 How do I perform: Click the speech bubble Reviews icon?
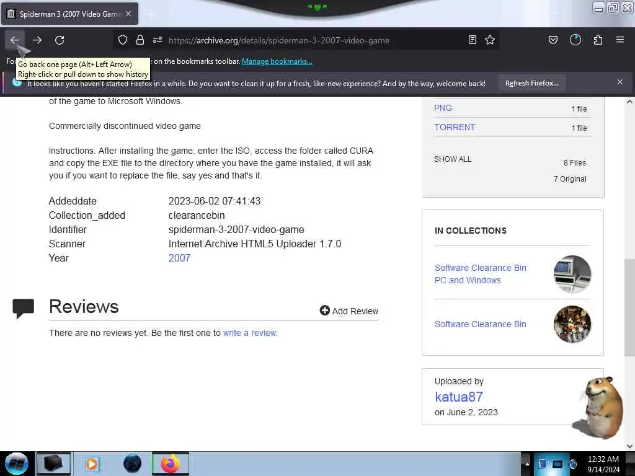click(x=24, y=309)
